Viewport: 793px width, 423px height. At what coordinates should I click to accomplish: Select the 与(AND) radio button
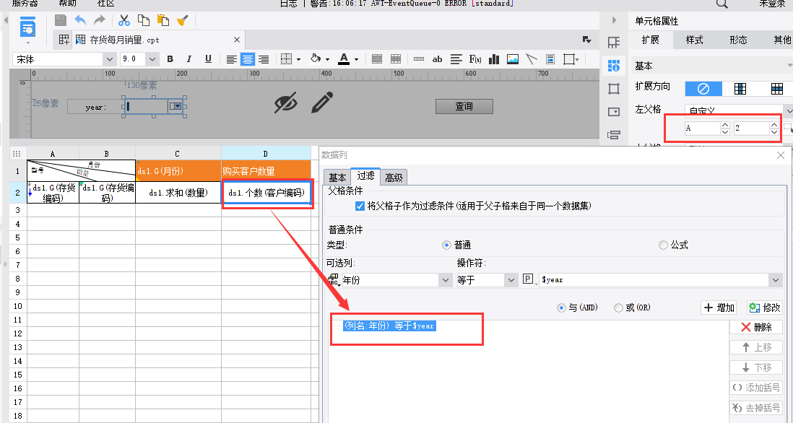coord(561,308)
